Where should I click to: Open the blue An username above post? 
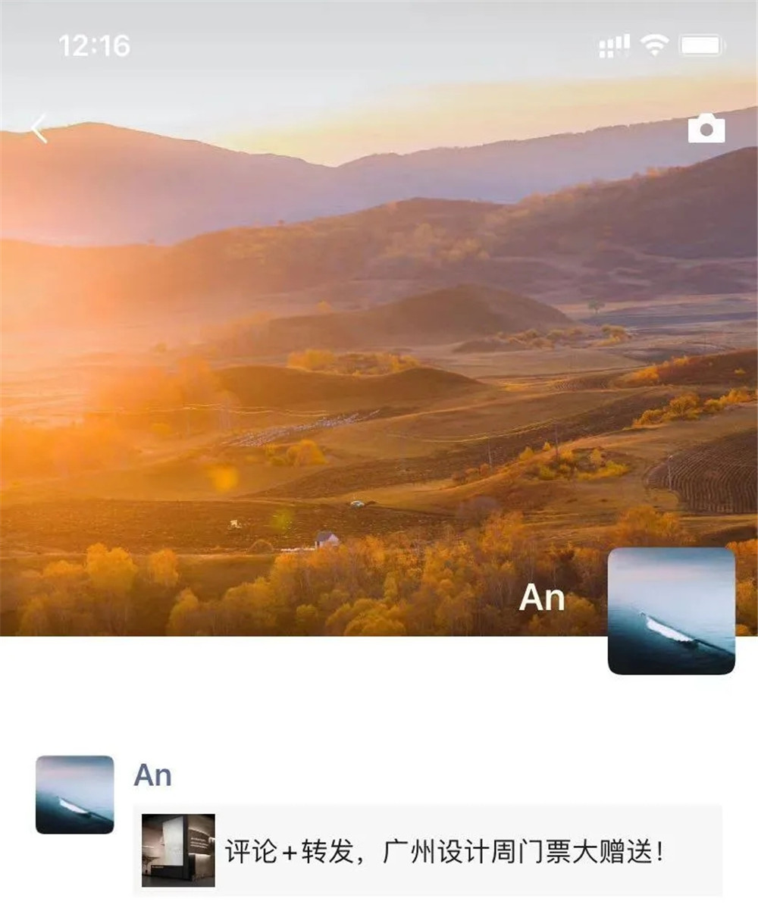pyautogui.click(x=153, y=775)
